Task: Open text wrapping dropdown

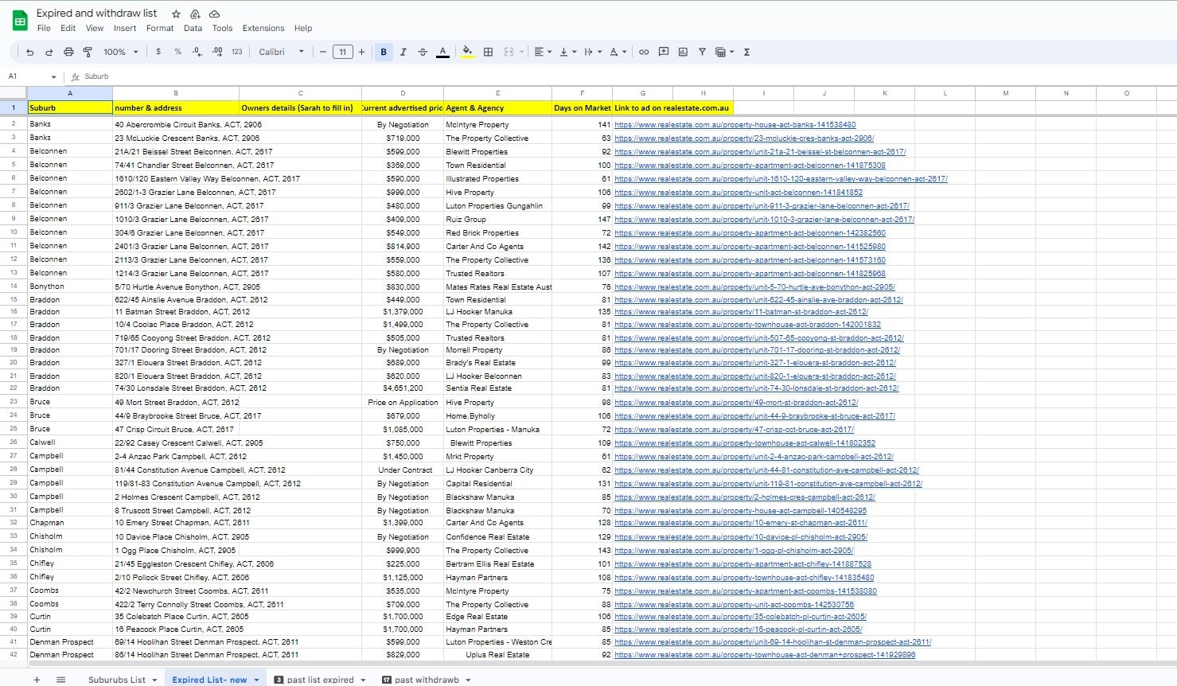Action: [592, 52]
